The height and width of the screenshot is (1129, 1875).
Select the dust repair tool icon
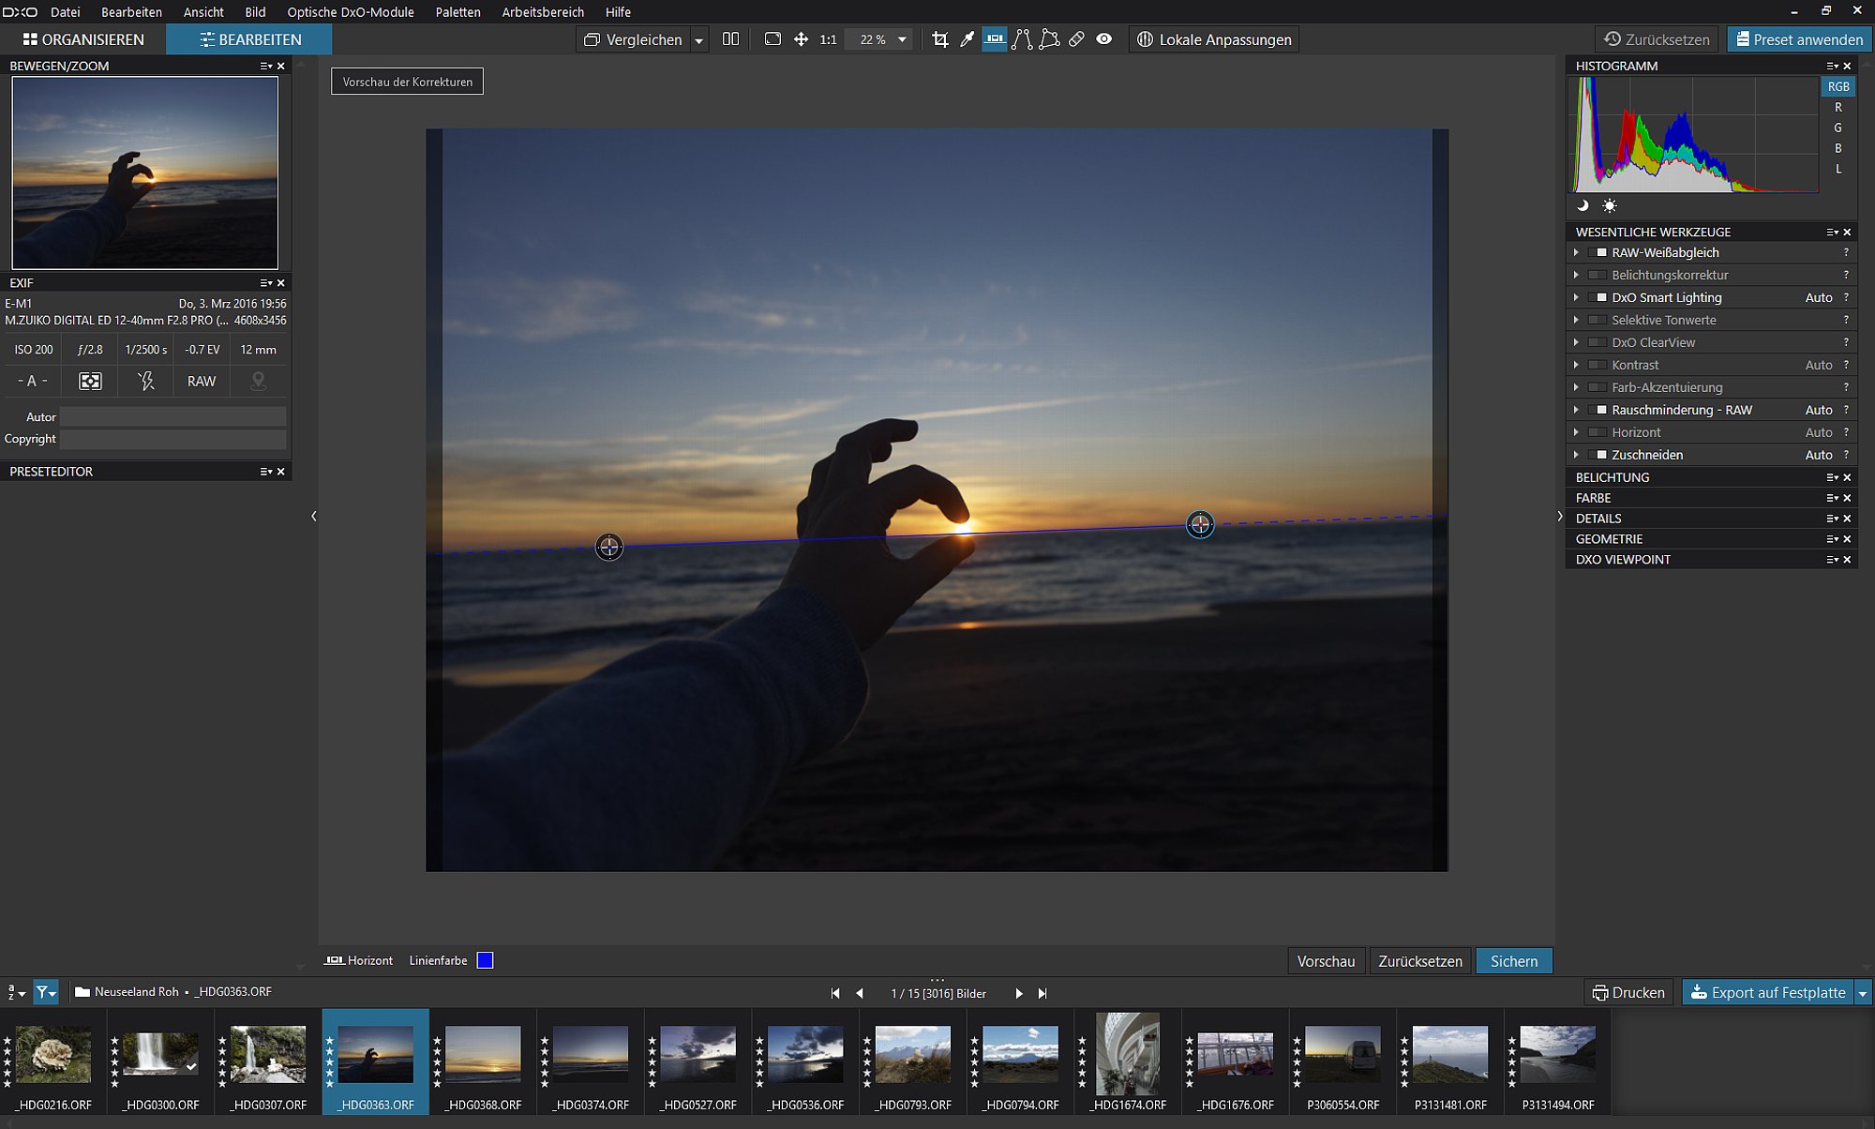tap(1076, 39)
